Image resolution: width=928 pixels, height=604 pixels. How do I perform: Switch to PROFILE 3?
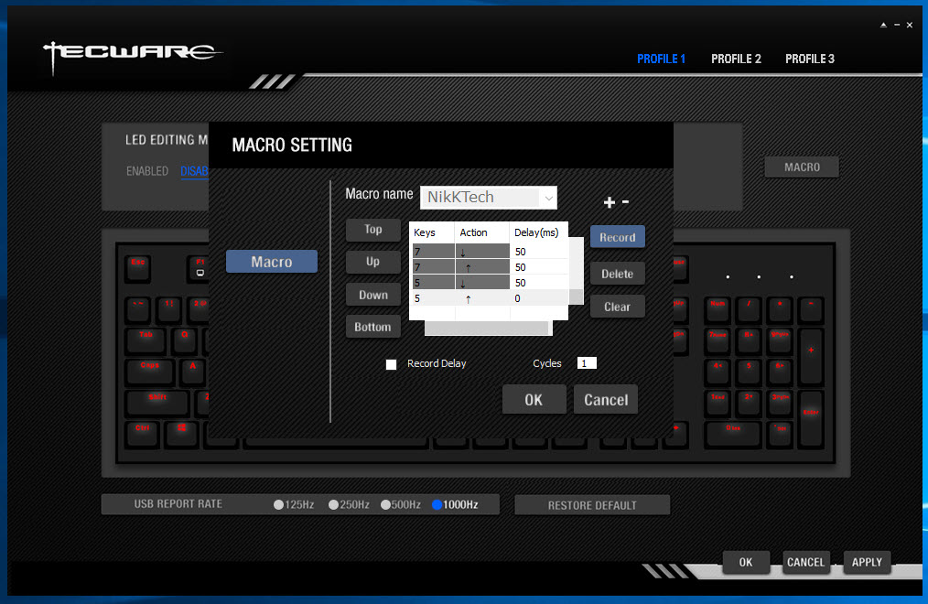pos(809,59)
